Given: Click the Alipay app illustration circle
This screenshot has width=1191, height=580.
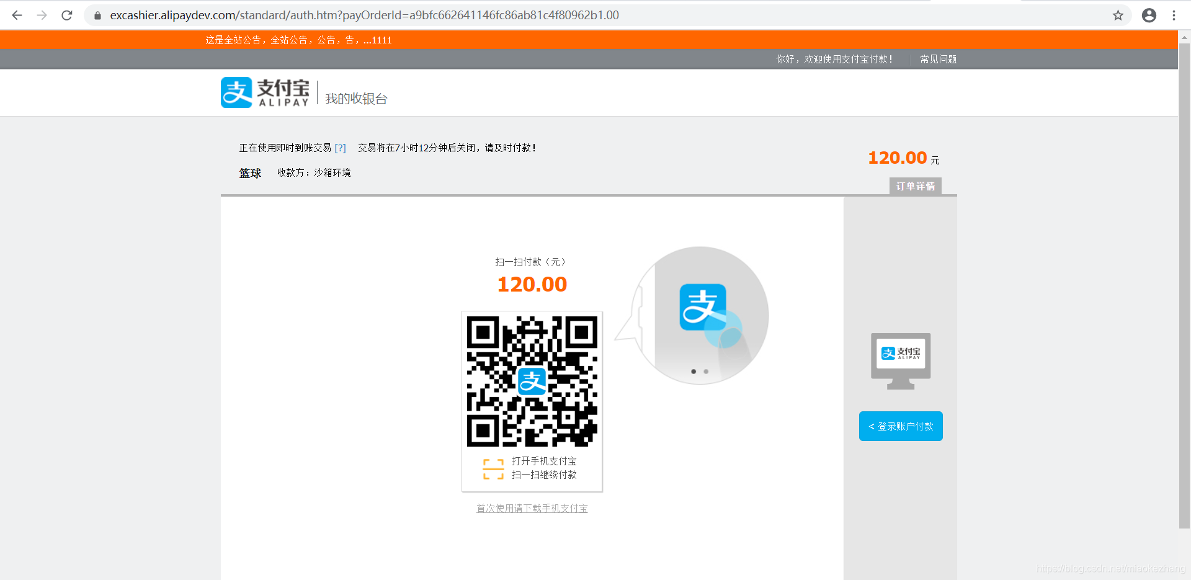Looking at the screenshot, I should tap(700, 315).
